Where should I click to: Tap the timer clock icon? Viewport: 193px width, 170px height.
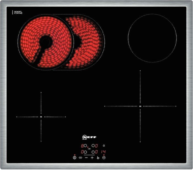[104, 158]
